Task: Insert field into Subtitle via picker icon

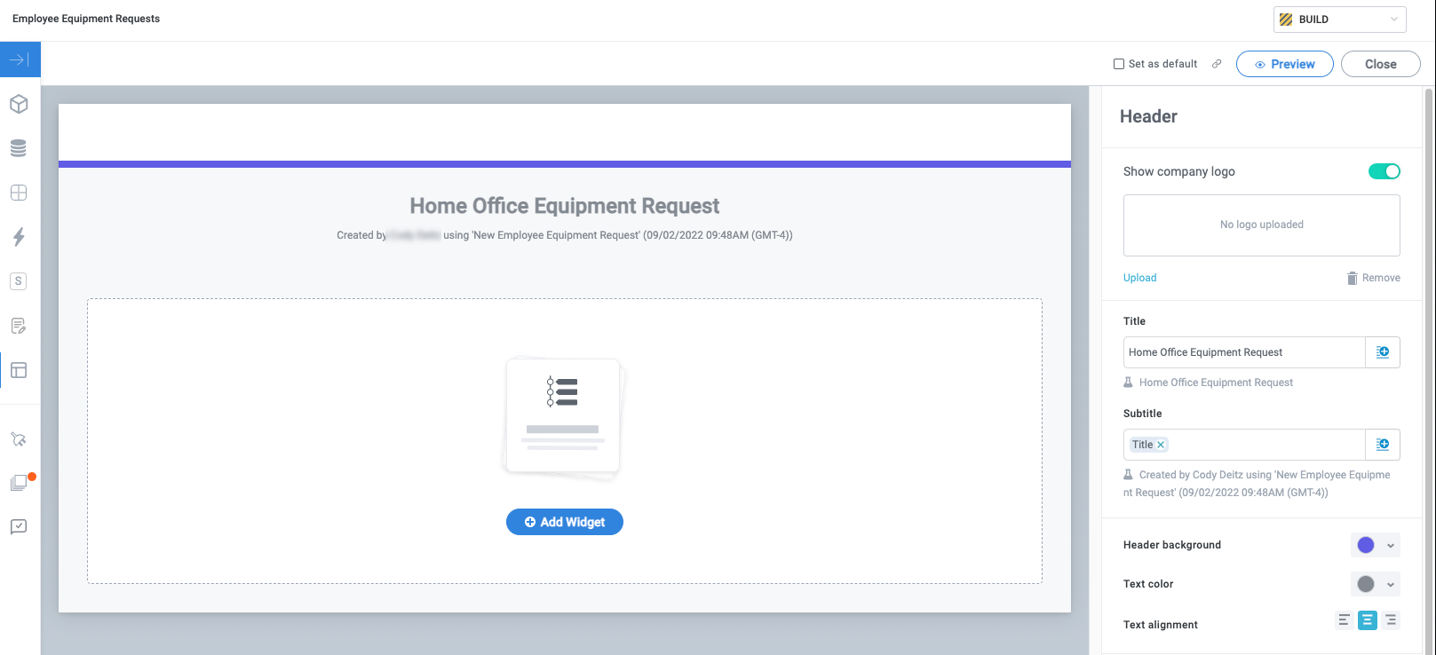Action: pos(1383,445)
